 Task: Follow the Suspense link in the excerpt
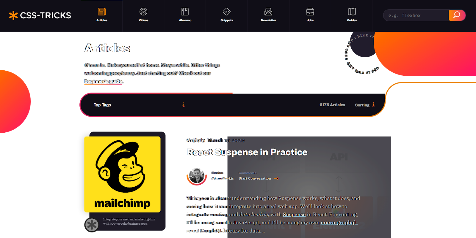click(294, 215)
